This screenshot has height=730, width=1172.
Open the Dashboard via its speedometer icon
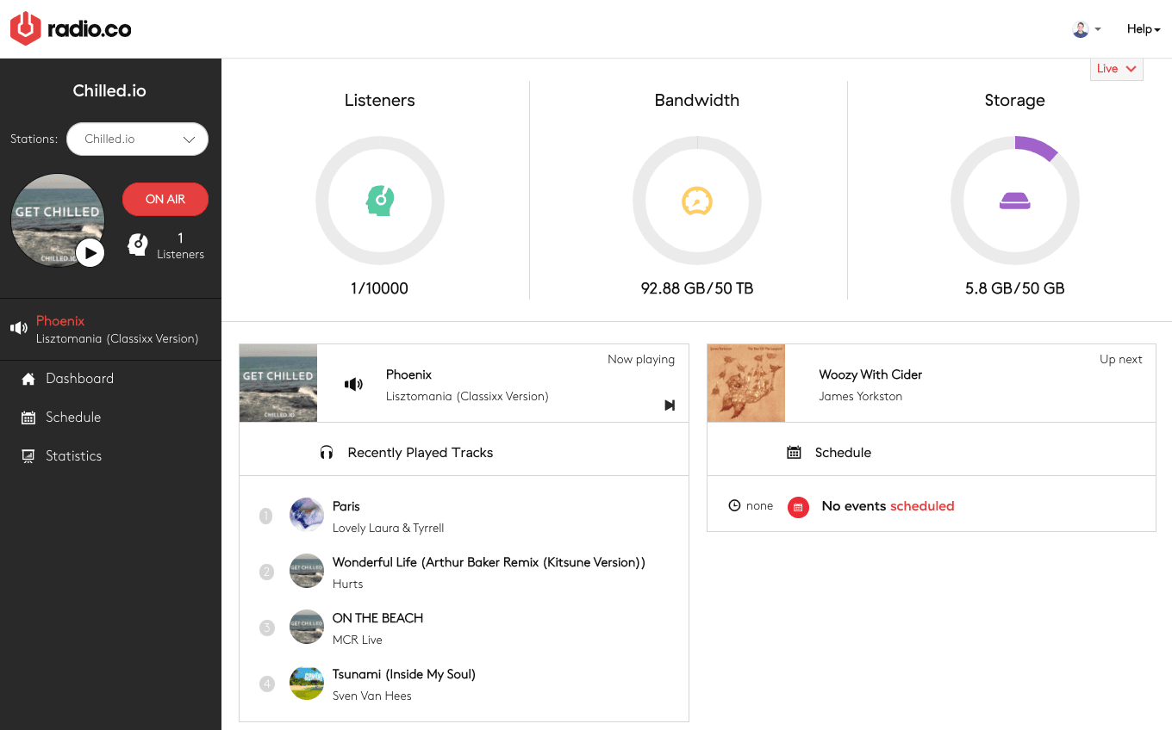click(28, 378)
